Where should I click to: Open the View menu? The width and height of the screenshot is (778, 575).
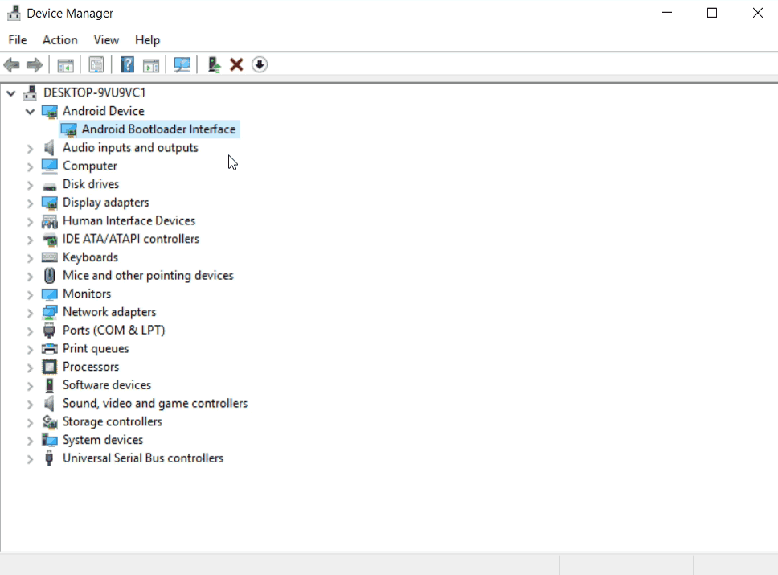[x=106, y=39]
